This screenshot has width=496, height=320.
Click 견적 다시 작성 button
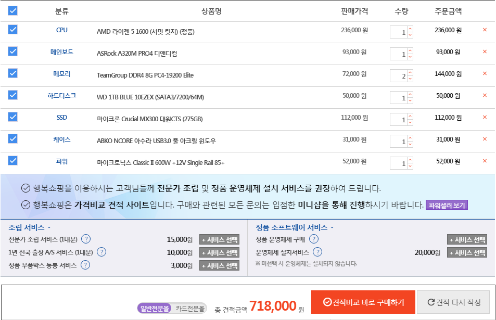(453, 302)
